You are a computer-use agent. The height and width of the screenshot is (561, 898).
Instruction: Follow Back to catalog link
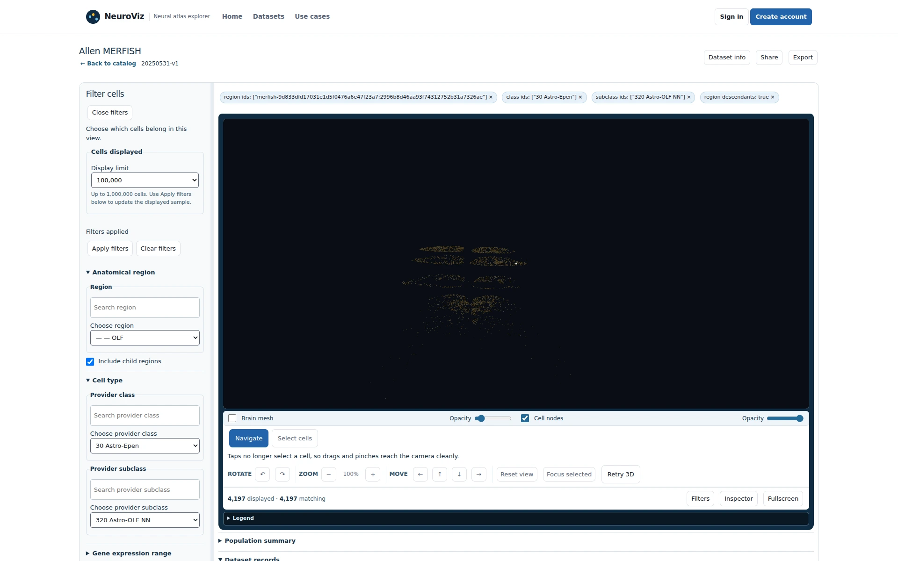click(108, 64)
